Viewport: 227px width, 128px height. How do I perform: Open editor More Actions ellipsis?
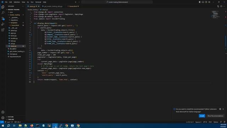tap(225, 6)
